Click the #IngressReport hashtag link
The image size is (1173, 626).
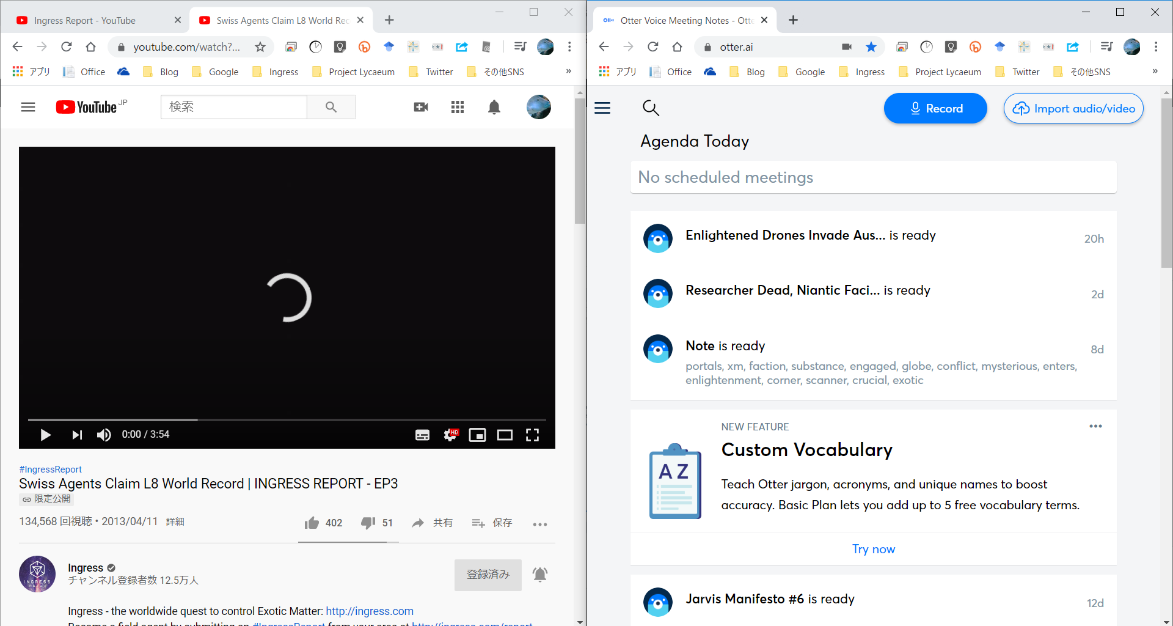click(x=50, y=469)
